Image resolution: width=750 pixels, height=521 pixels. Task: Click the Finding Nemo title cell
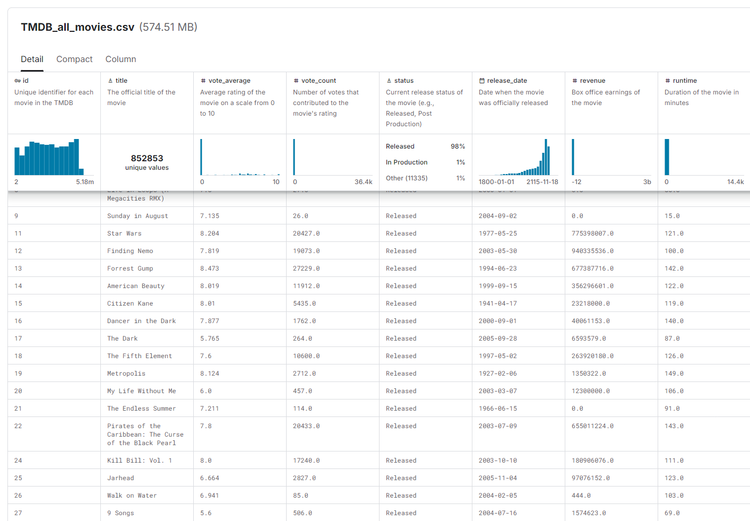pos(130,251)
